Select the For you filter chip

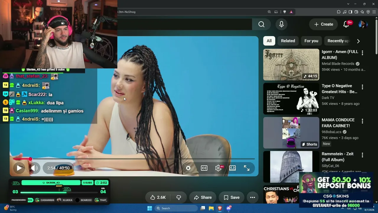[311, 41]
